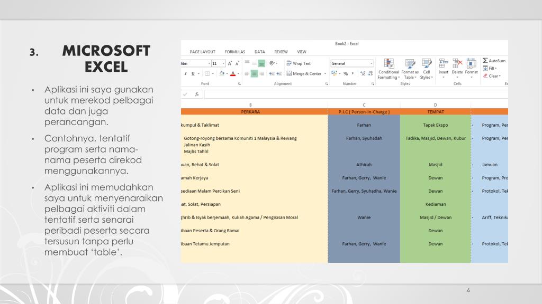
Task: Click Insert Function fx icon
Action: [x=197, y=94]
